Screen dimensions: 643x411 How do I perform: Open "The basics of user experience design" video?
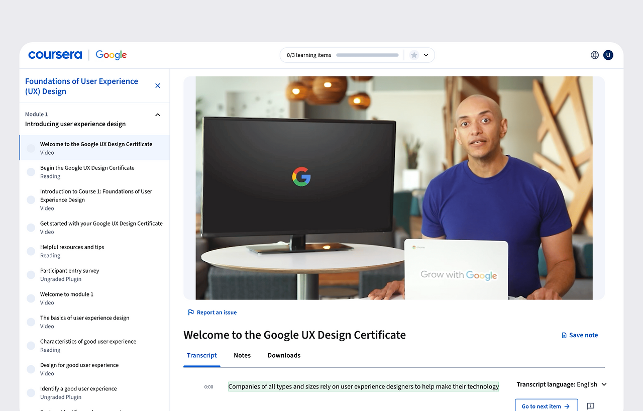[x=94, y=322]
